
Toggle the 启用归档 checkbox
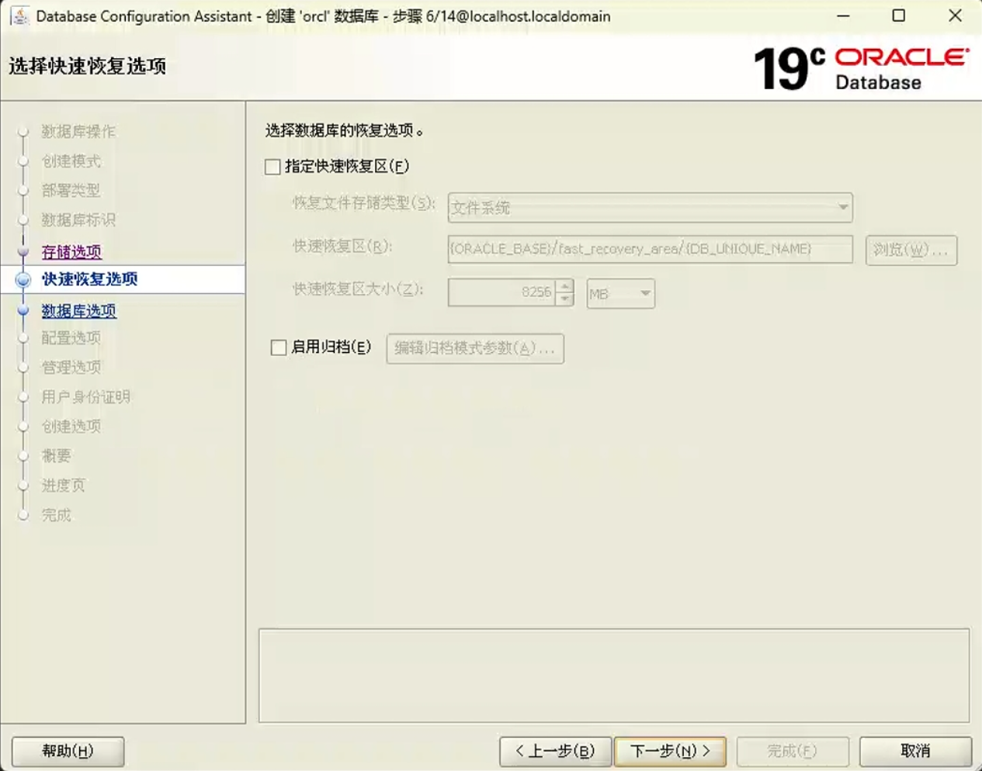(279, 347)
